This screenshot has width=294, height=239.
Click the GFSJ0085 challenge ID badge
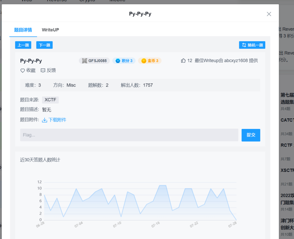click(x=94, y=61)
